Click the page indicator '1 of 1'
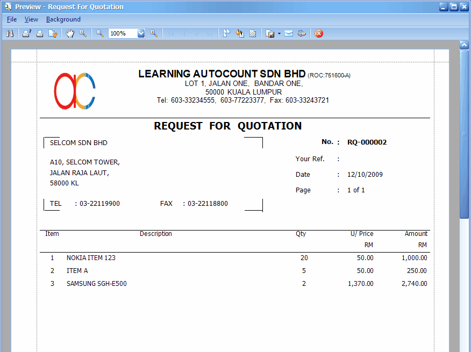 click(x=356, y=190)
